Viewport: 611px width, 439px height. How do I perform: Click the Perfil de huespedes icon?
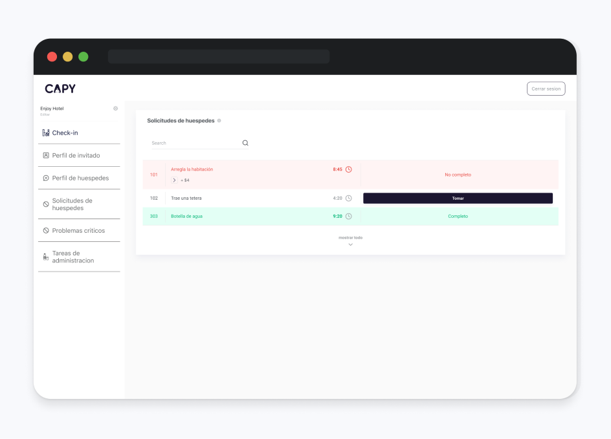point(45,178)
